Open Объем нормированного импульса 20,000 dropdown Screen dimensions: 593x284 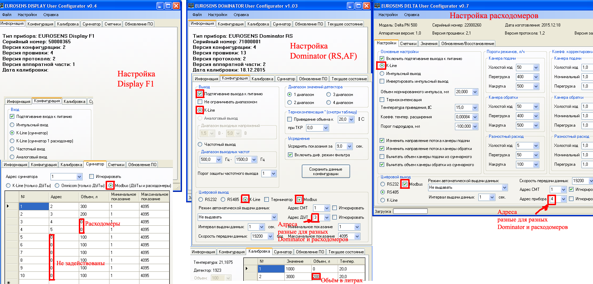pyautogui.click(x=475, y=92)
